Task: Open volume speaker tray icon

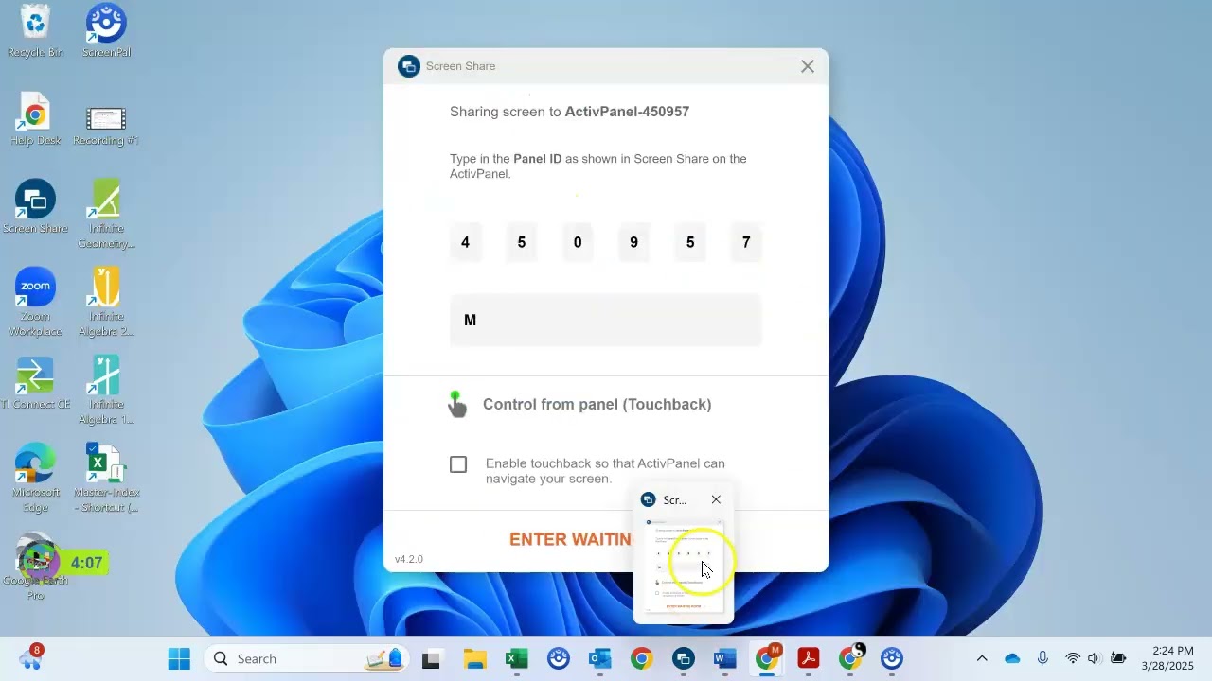Action: click(x=1095, y=658)
